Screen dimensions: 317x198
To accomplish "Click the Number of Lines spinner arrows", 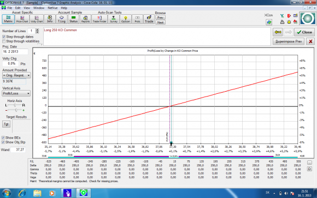I will [37, 31].
